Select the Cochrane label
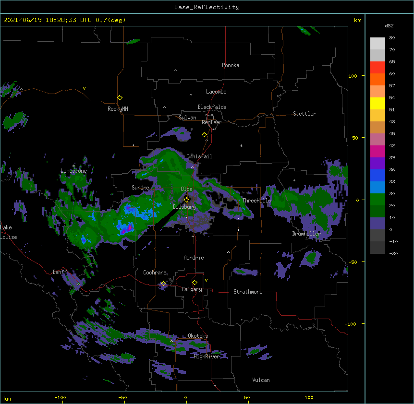The image size is (414, 404). click(155, 273)
